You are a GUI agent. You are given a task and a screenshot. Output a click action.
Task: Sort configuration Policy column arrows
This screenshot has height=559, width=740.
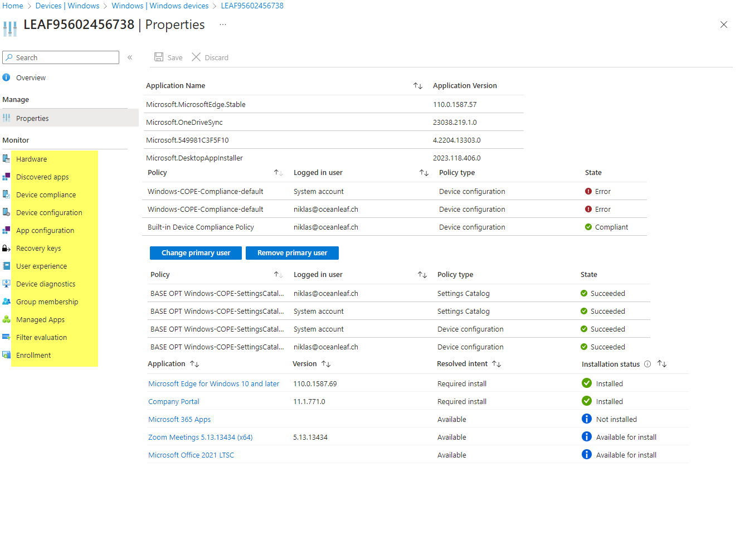(279, 275)
